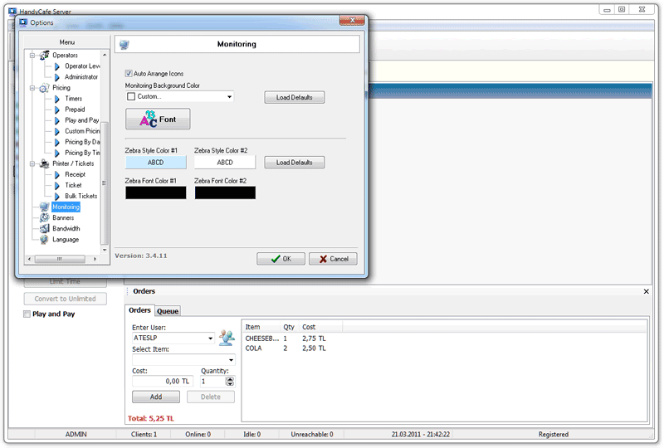664x448 pixels.
Task: Click the Cancel button in Options
Action: pyautogui.click(x=333, y=259)
